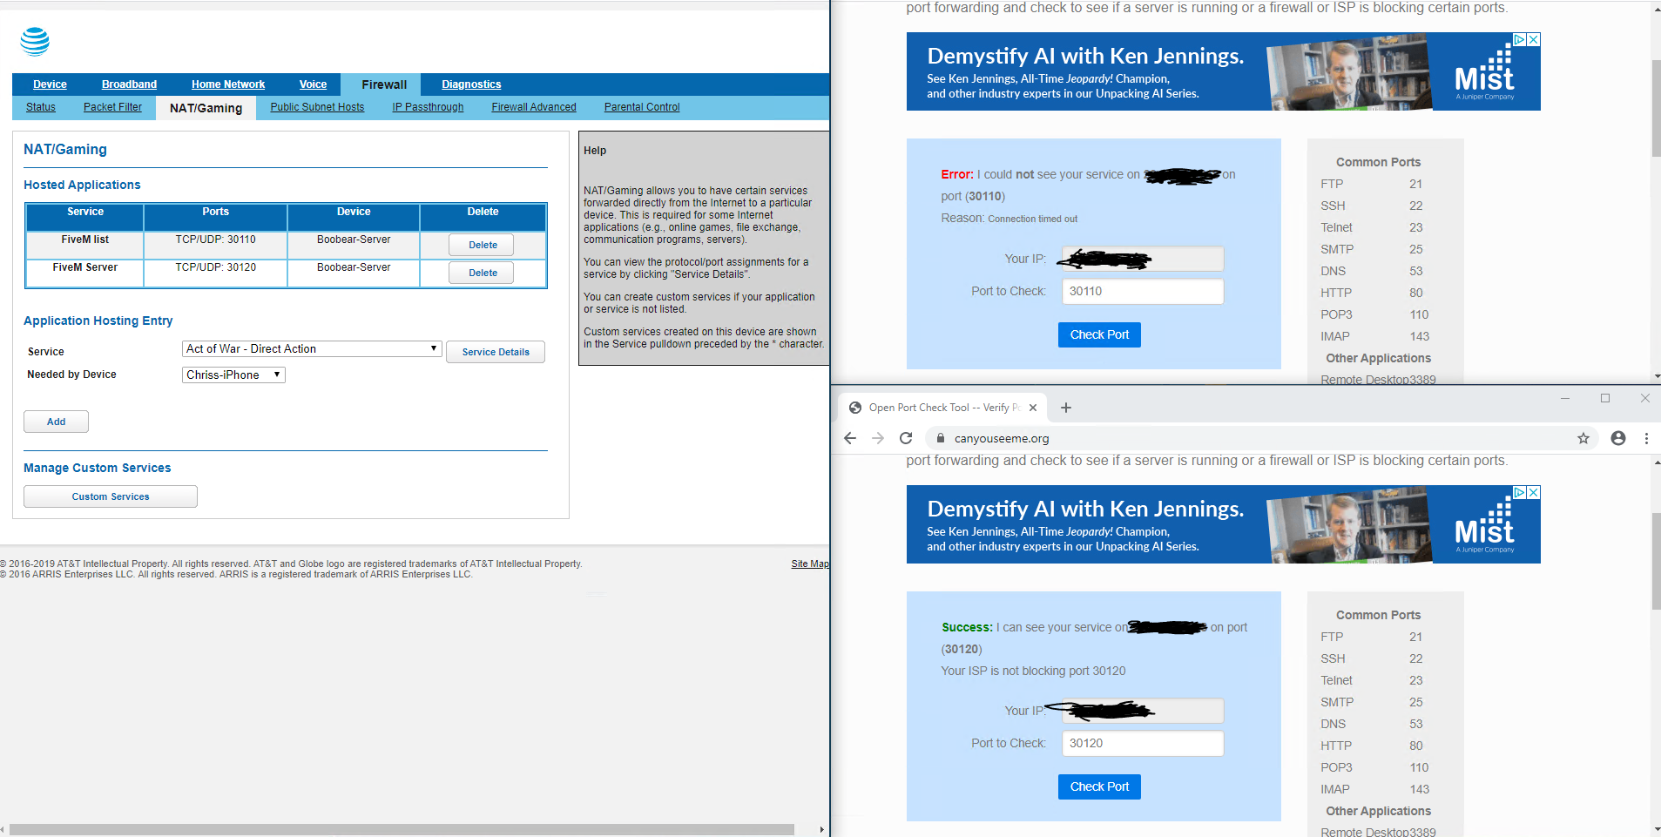Click the bottom browser window vertical scrollbar
Image resolution: width=1661 pixels, height=837 pixels.
(1656, 562)
